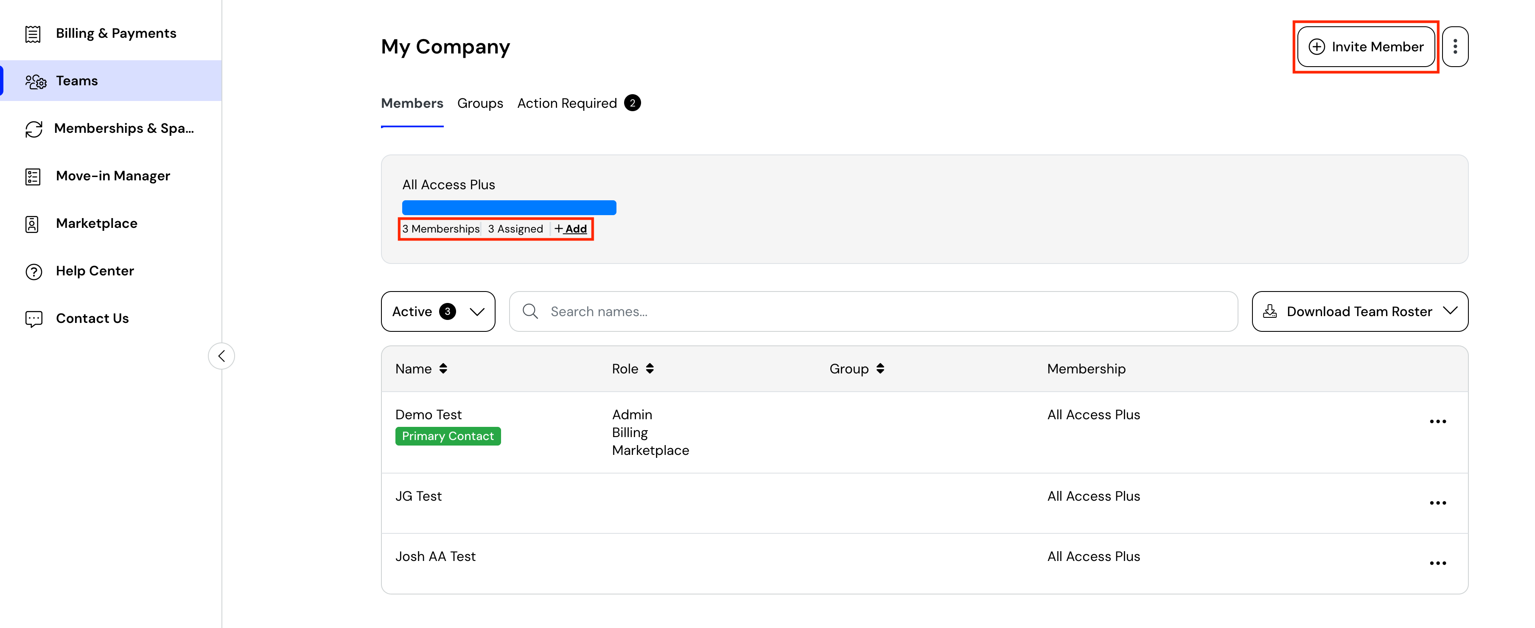
Task: Click the My Company heading
Action: pyautogui.click(x=445, y=47)
